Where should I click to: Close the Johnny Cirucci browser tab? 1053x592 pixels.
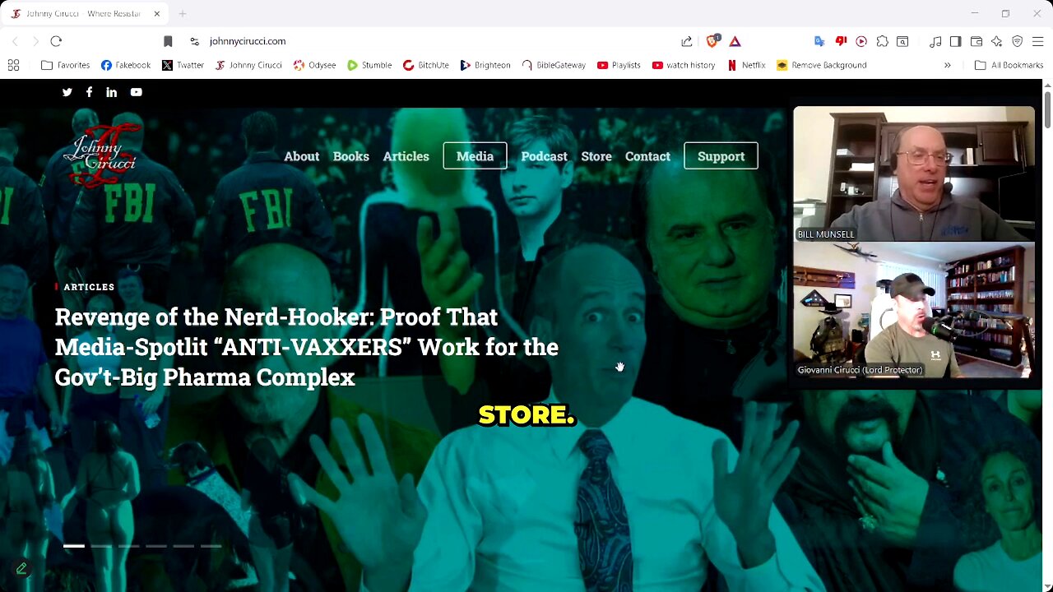(x=156, y=14)
